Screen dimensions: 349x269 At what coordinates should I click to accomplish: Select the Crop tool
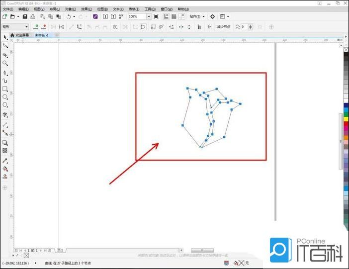tap(5, 55)
